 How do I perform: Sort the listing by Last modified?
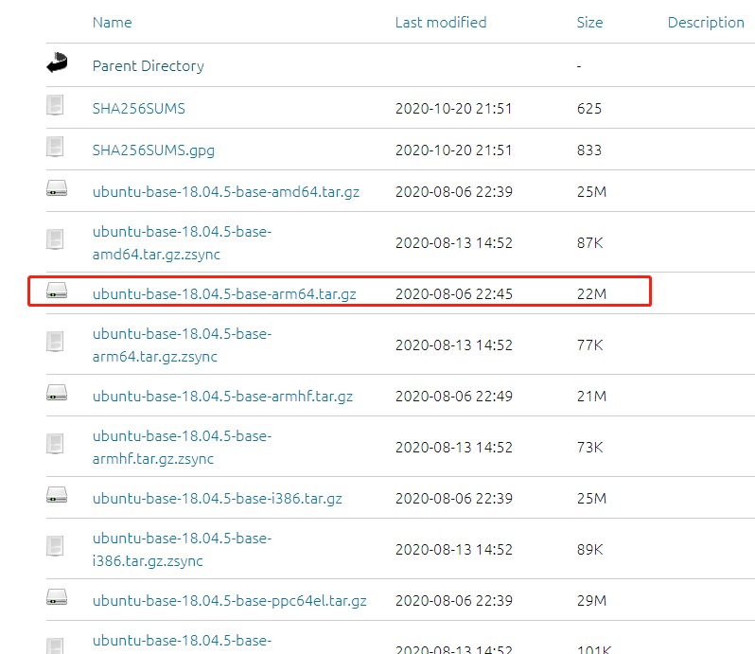[x=441, y=23]
